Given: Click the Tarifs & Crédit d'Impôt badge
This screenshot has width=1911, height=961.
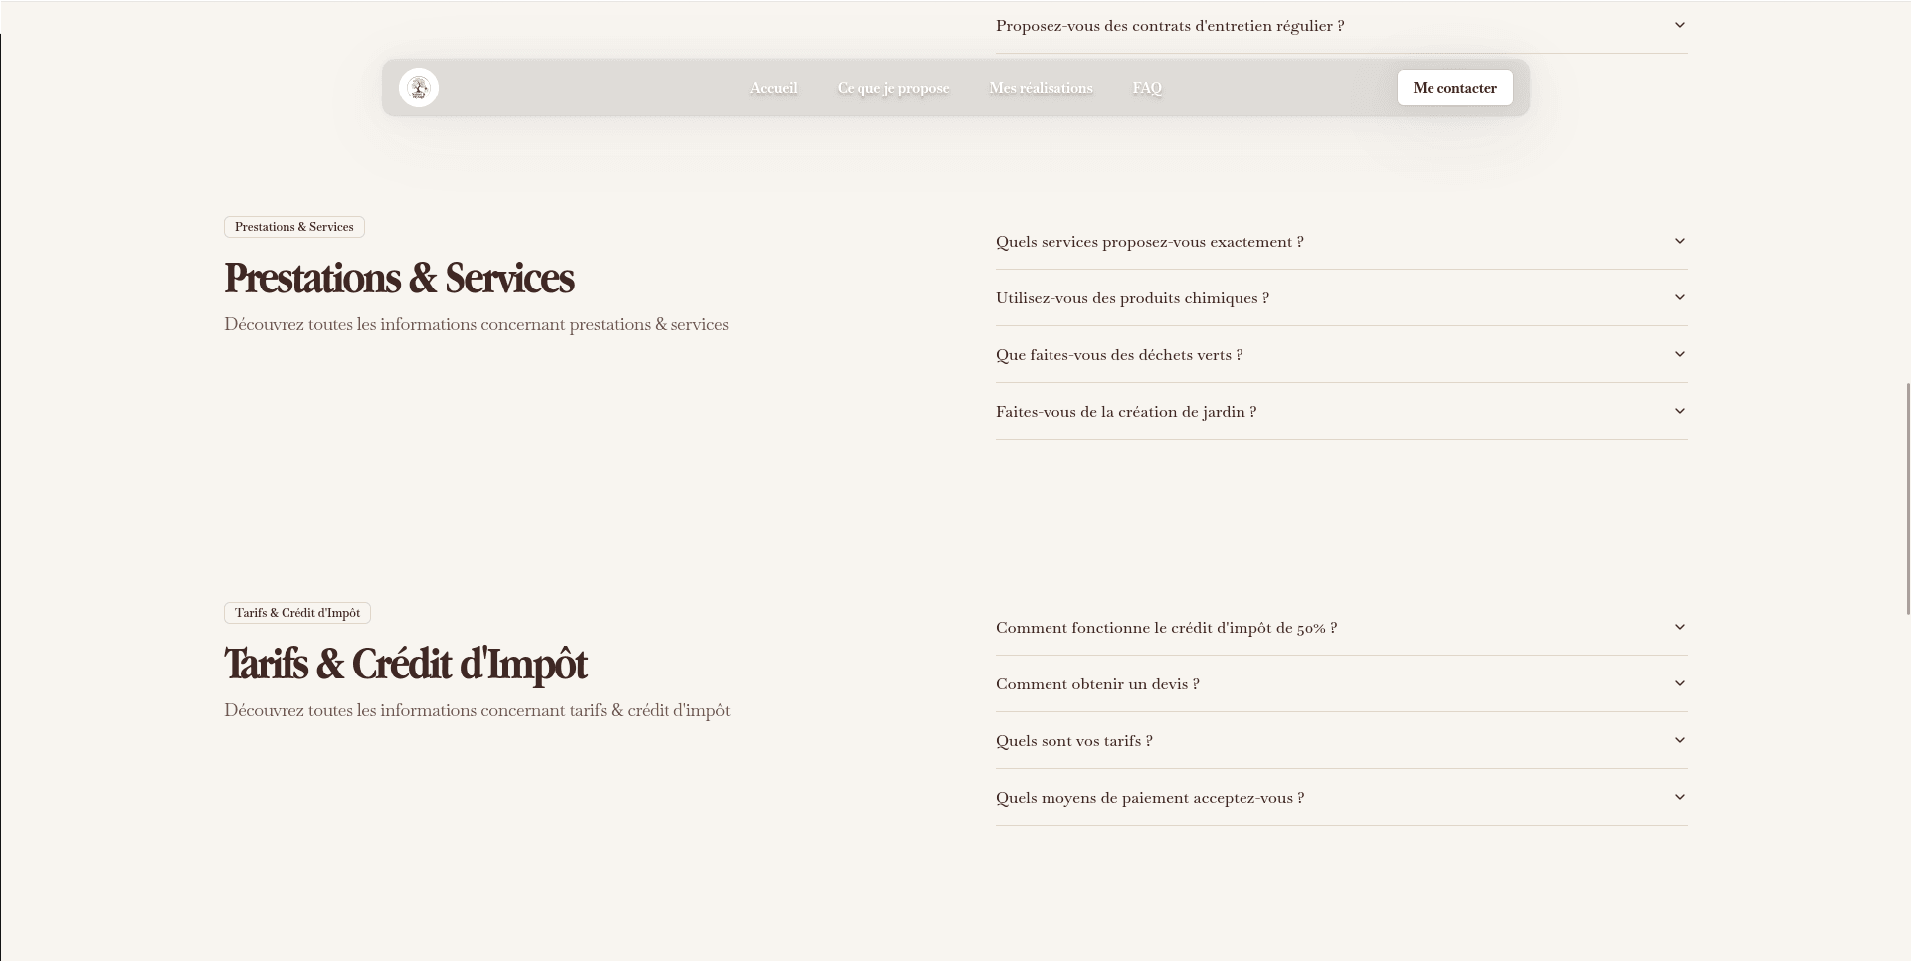Looking at the screenshot, I should (296, 613).
